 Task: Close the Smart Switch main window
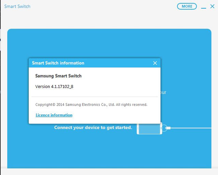pyautogui.click(x=212, y=6)
